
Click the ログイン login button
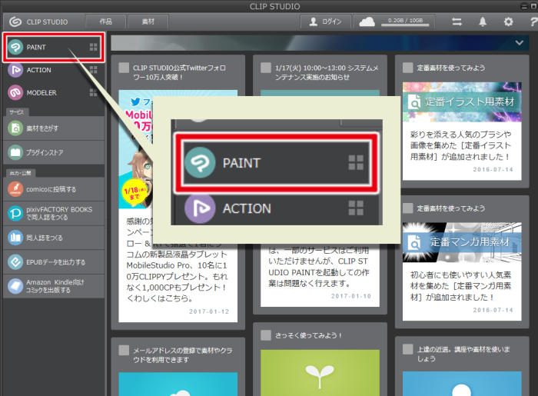(325, 22)
